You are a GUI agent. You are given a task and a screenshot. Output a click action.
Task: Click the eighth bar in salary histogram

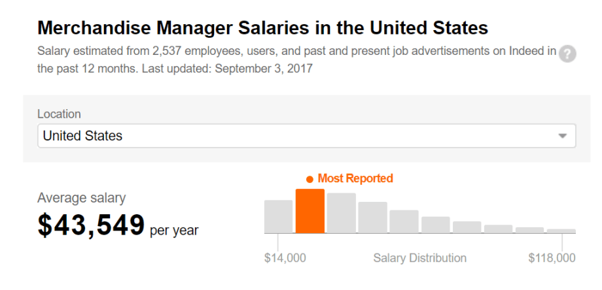click(x=499, y=229)
